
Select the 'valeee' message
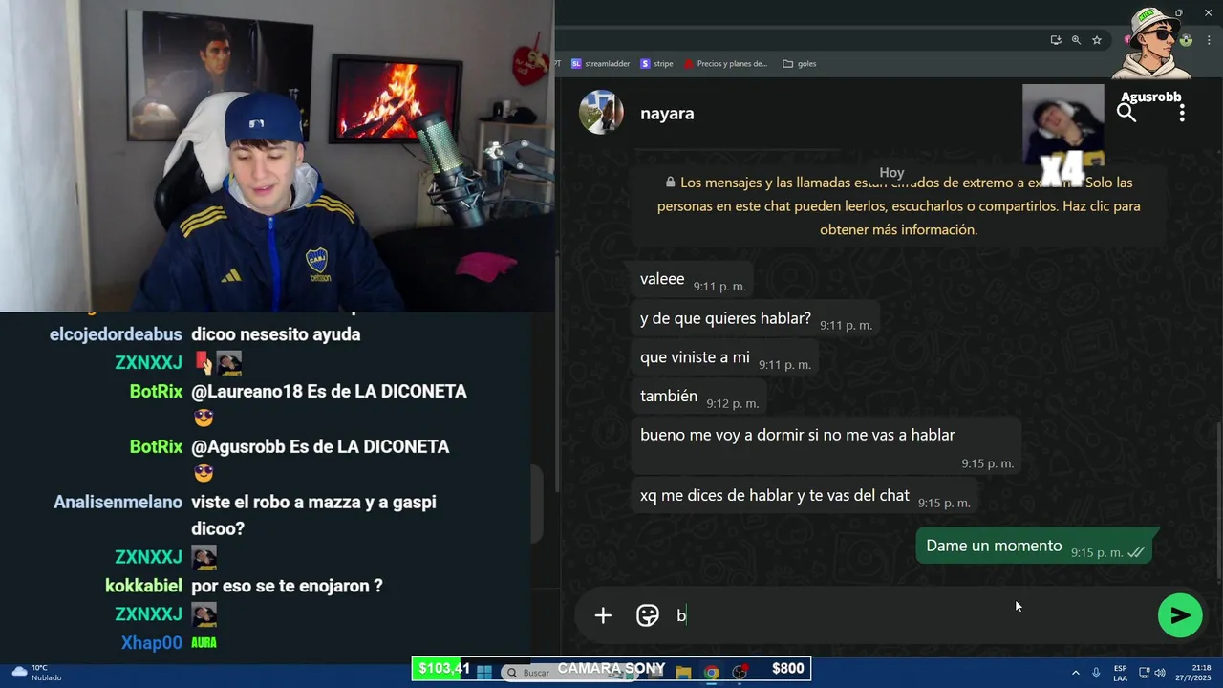pyautogui.click(x=693, y=280)
